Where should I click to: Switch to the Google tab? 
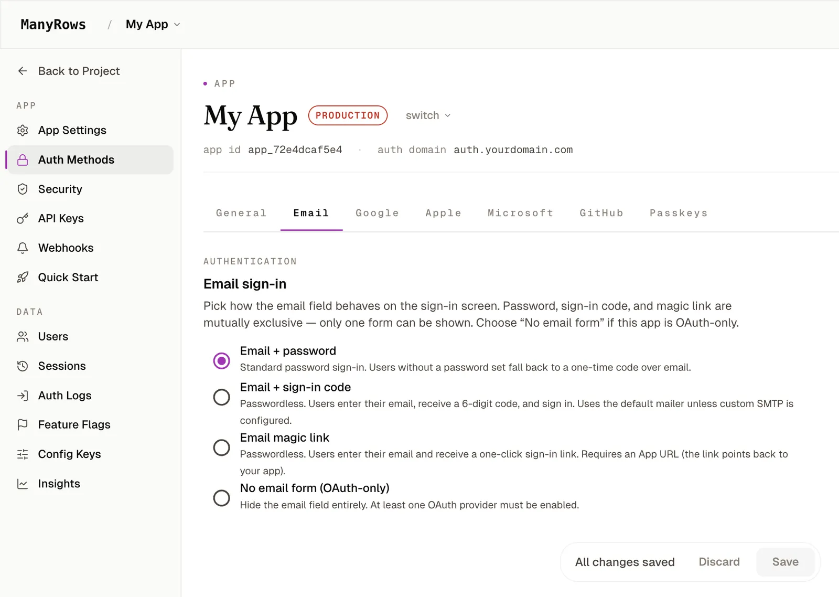377,213
